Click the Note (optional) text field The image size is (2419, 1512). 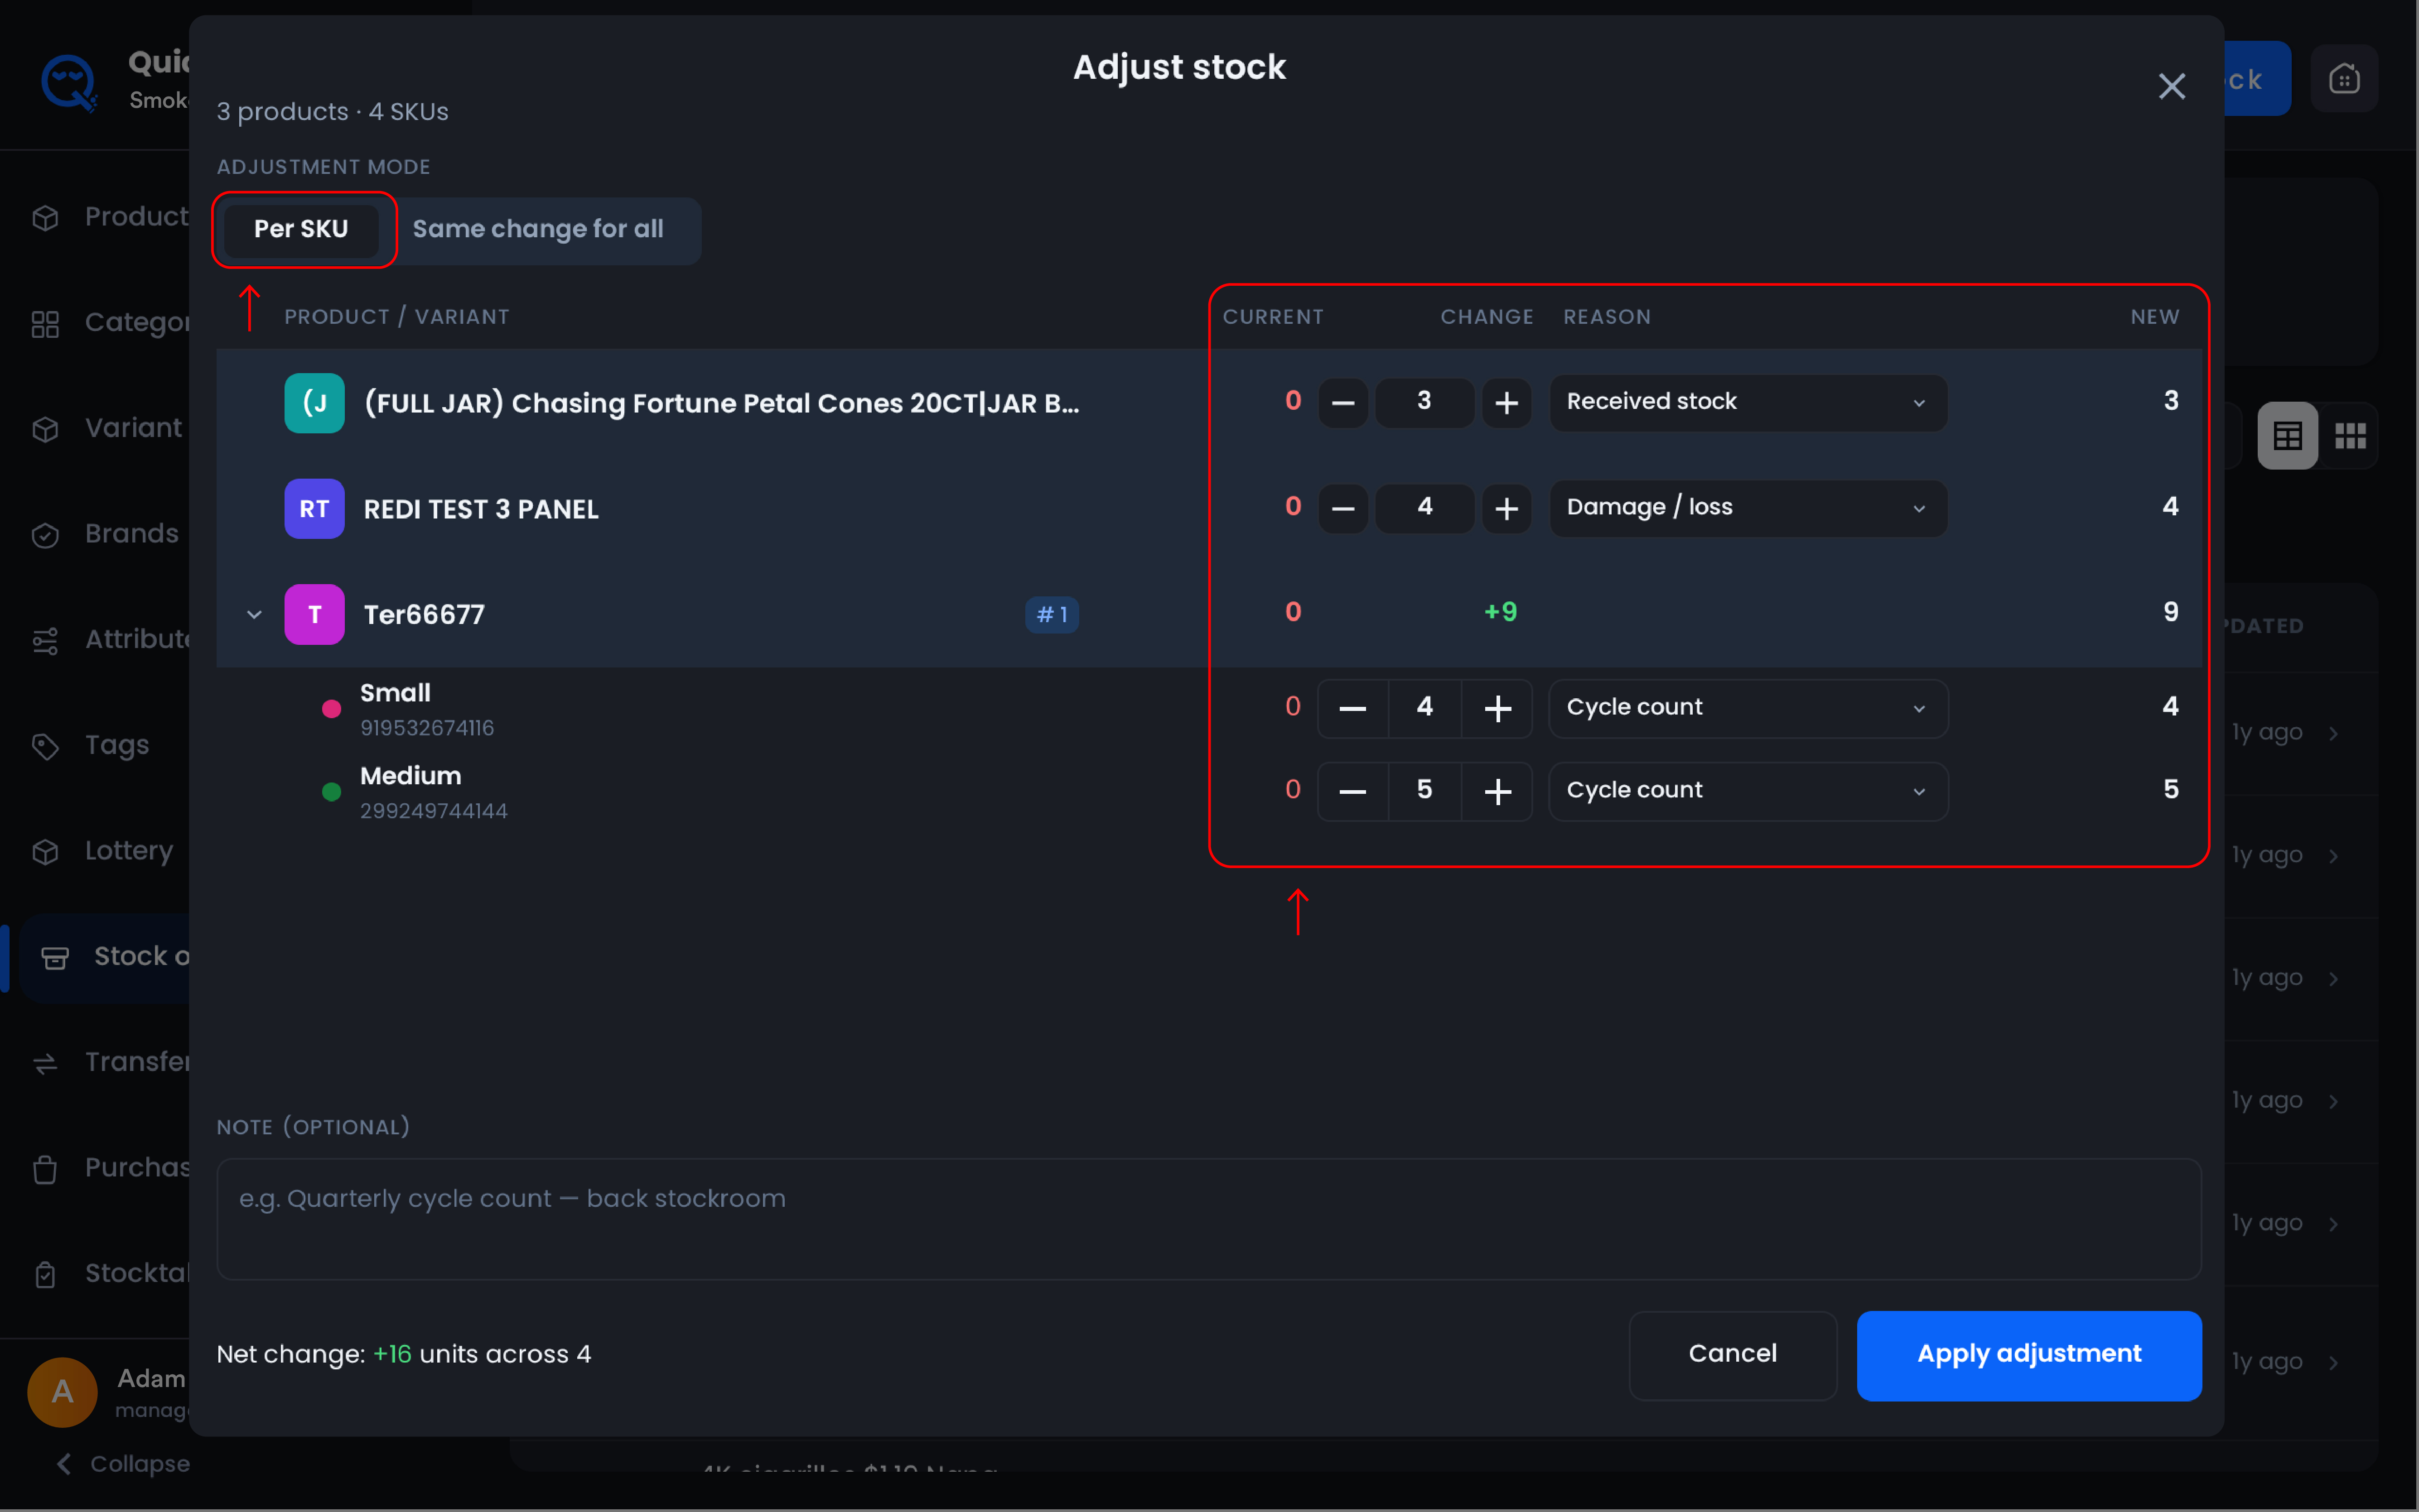pyautogui.click(x=1208, y=1218)
